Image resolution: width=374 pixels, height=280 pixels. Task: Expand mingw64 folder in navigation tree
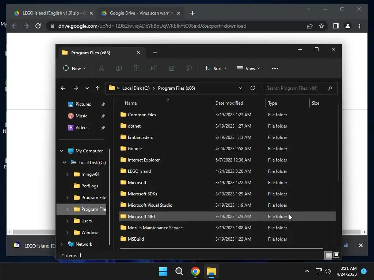tap(67, 174)
